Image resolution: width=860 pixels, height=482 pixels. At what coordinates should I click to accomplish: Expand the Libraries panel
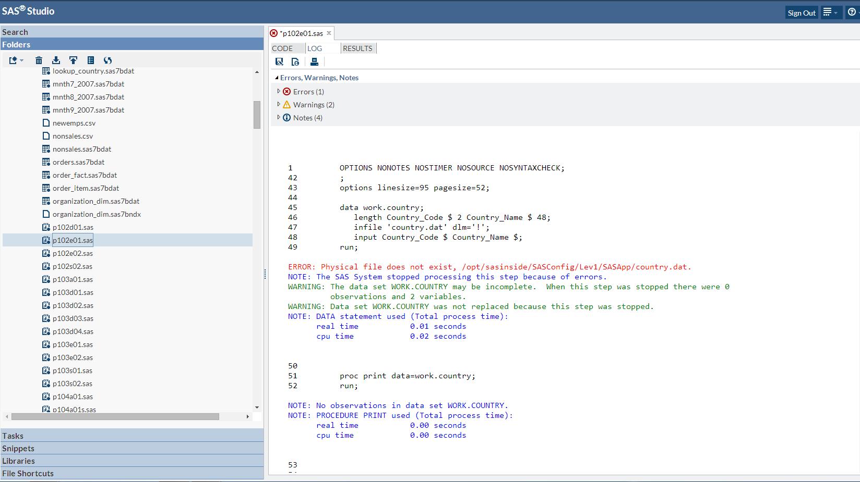pyautogui.click(x=18, y=461)
